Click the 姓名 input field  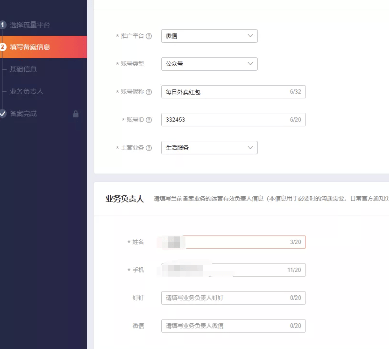[233, 242]
